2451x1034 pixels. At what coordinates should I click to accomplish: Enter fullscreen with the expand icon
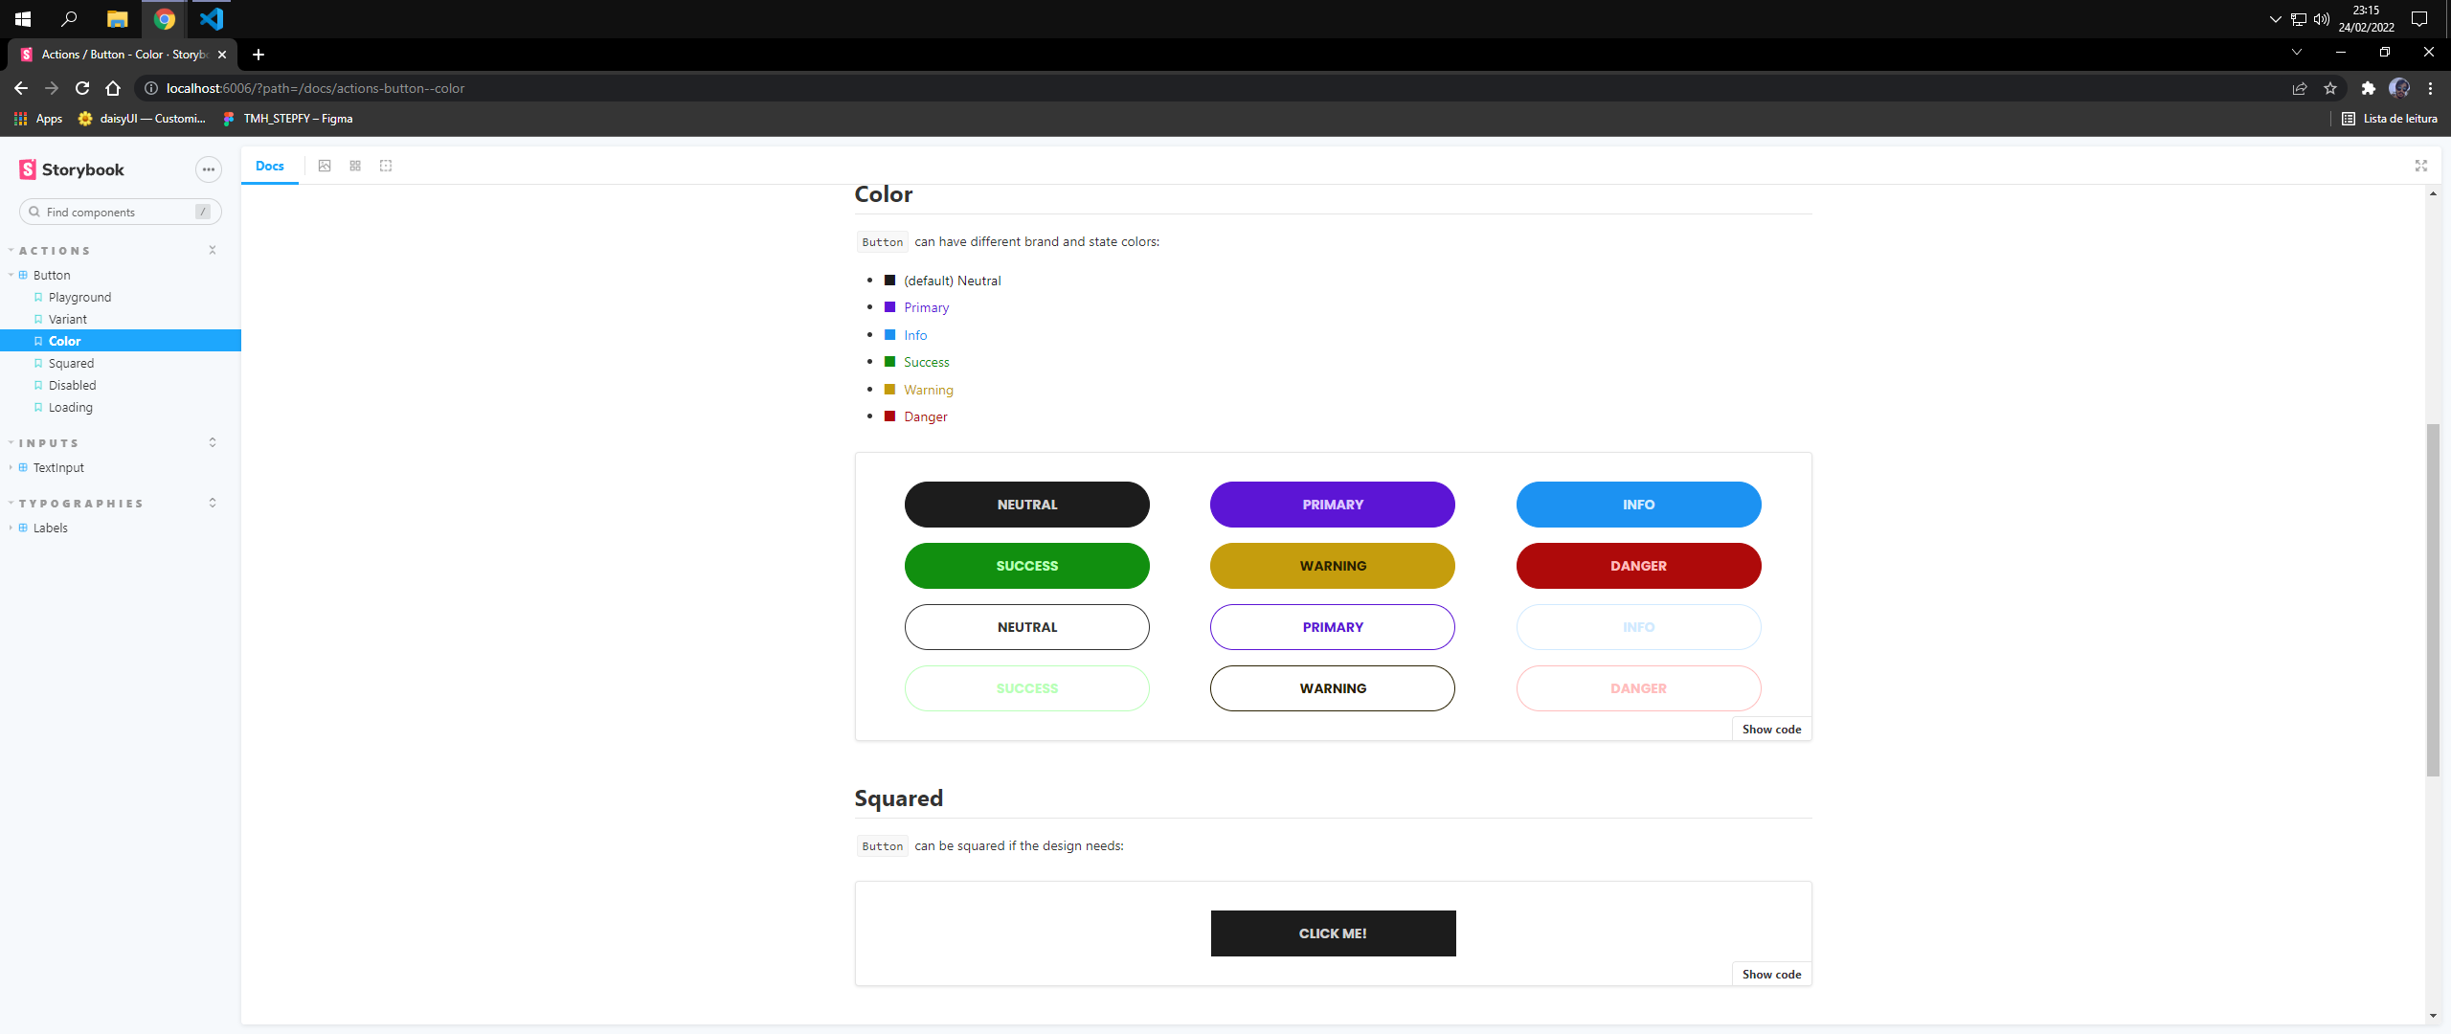coord(2420,166)
